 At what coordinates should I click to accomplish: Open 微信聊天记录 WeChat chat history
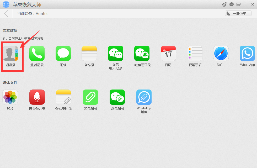pyautogui.click(x=116, y=53)
